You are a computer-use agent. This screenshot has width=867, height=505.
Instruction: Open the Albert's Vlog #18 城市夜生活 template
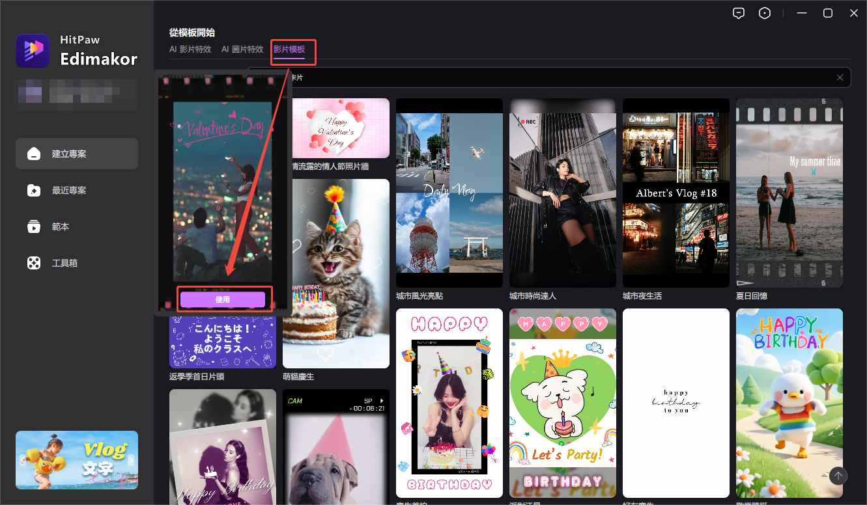(675, 193)
